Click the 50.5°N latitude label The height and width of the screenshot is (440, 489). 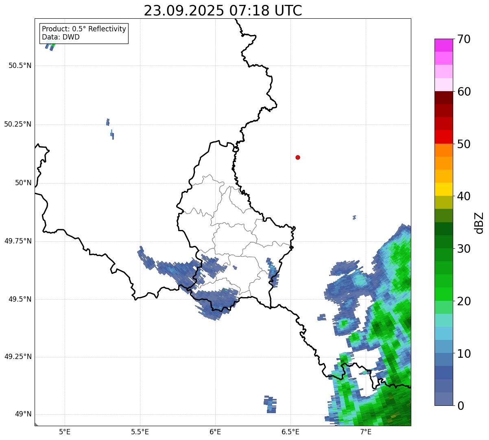[20, 66]
